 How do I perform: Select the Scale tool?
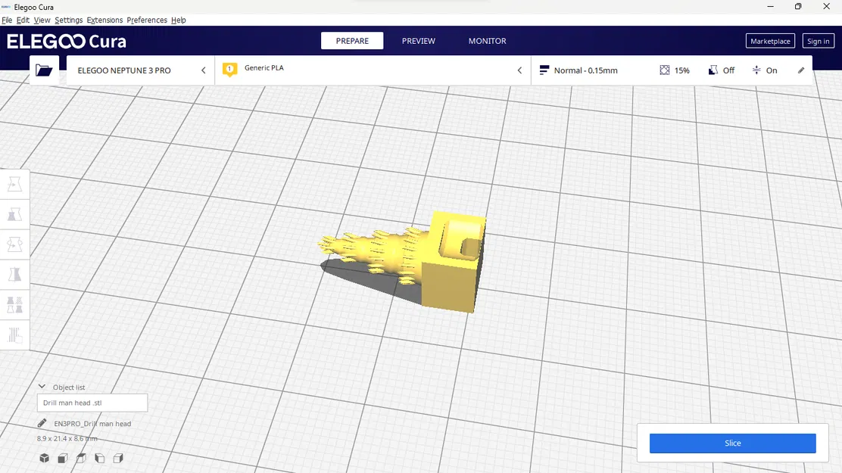(14, 214)
